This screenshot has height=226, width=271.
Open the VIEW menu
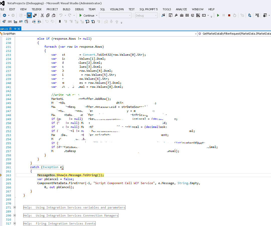23,9
